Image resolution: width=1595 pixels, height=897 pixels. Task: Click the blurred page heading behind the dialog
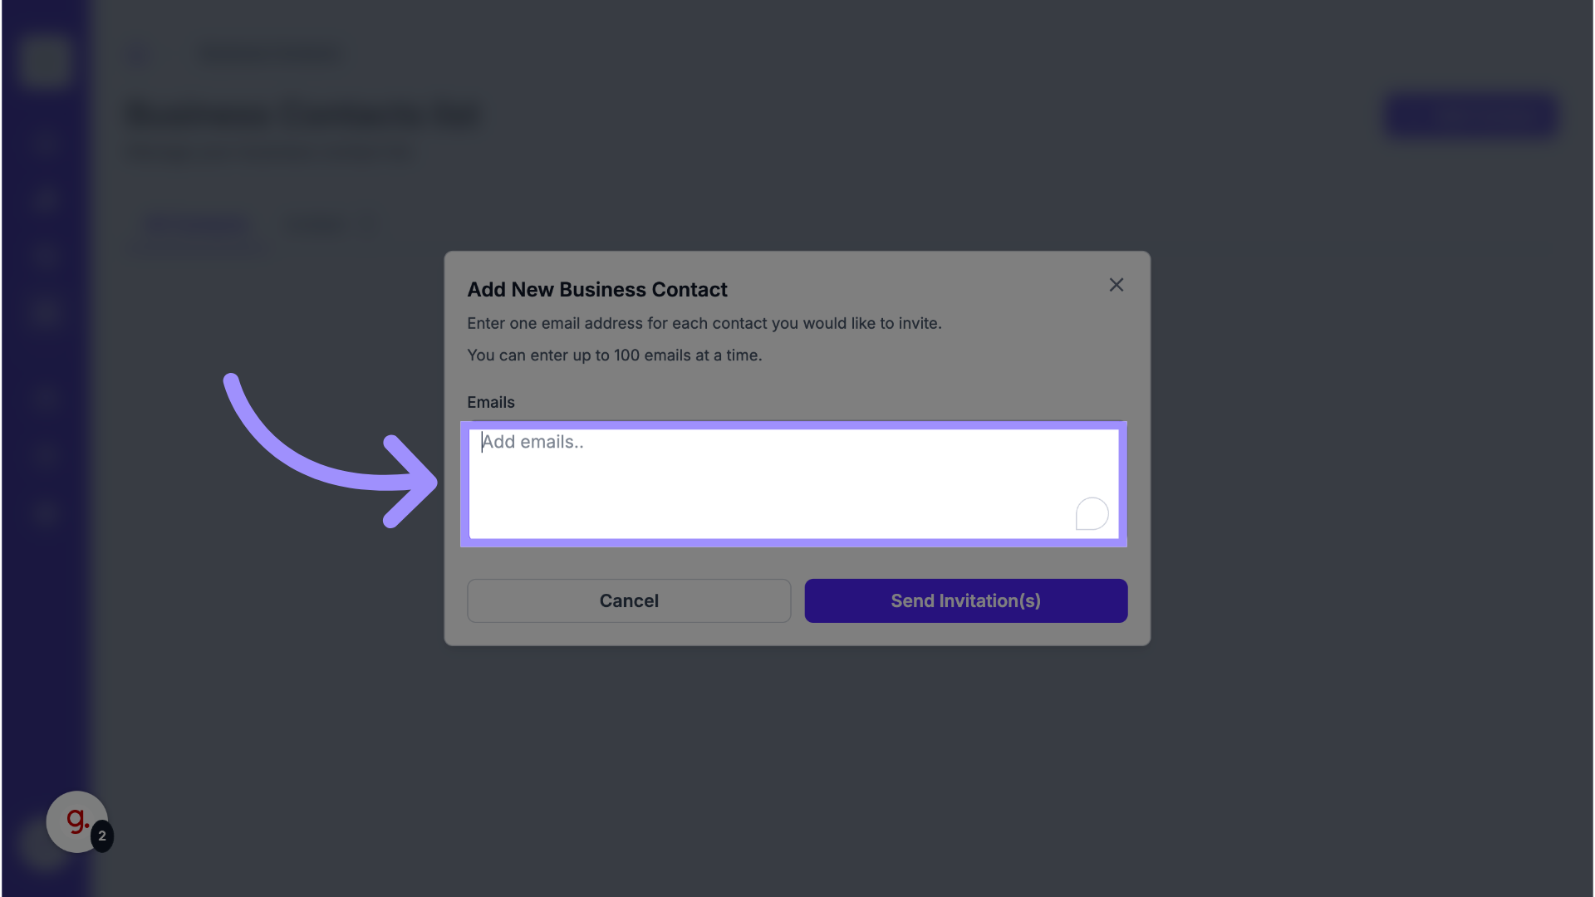(302, 115)
